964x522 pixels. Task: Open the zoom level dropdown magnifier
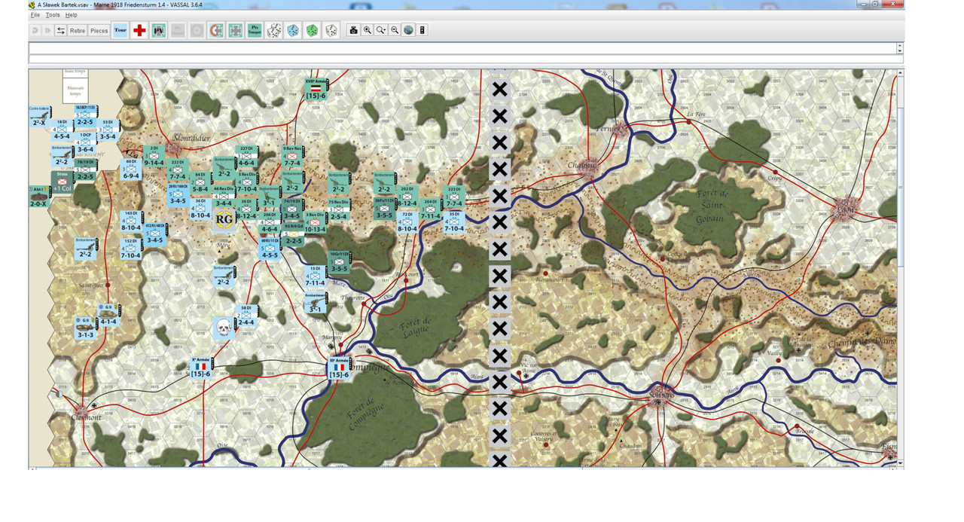[x=381, y=30]
